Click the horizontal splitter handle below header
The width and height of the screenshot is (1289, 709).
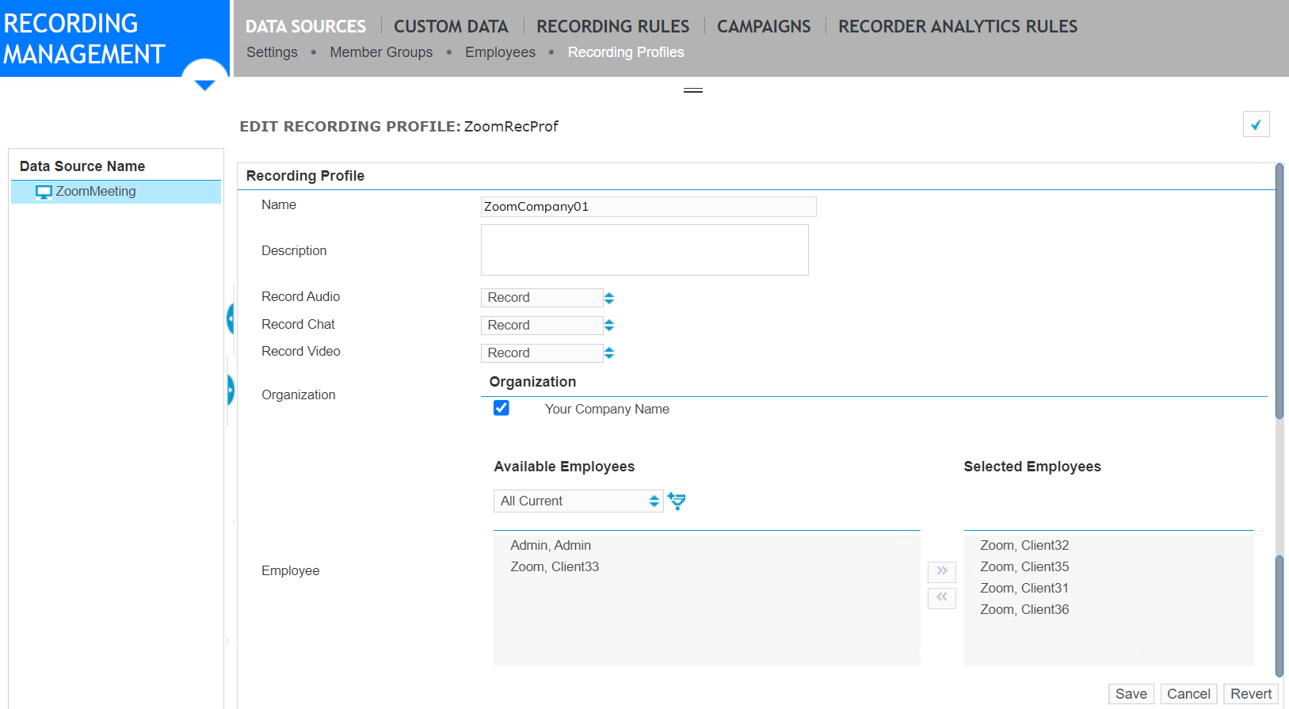[693, 90]
